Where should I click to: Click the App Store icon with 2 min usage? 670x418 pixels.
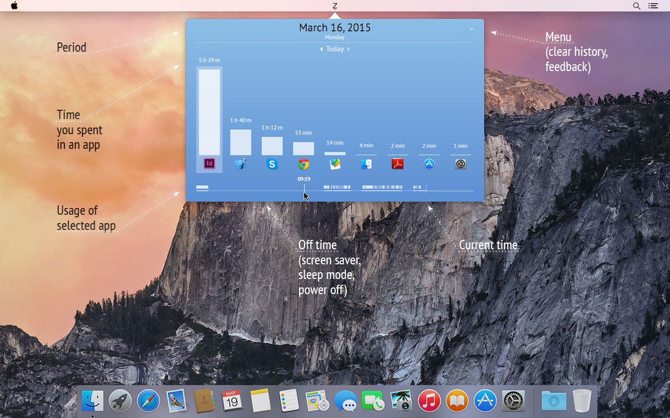[x=429, y=164]
